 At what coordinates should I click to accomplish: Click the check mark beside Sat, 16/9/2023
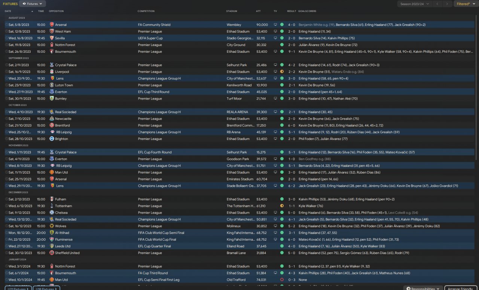(x=6, y=72)
